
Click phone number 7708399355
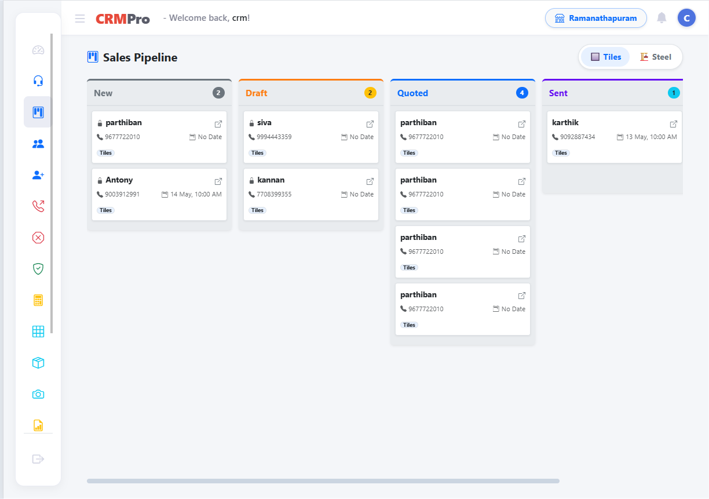click(x=274, y=195)
